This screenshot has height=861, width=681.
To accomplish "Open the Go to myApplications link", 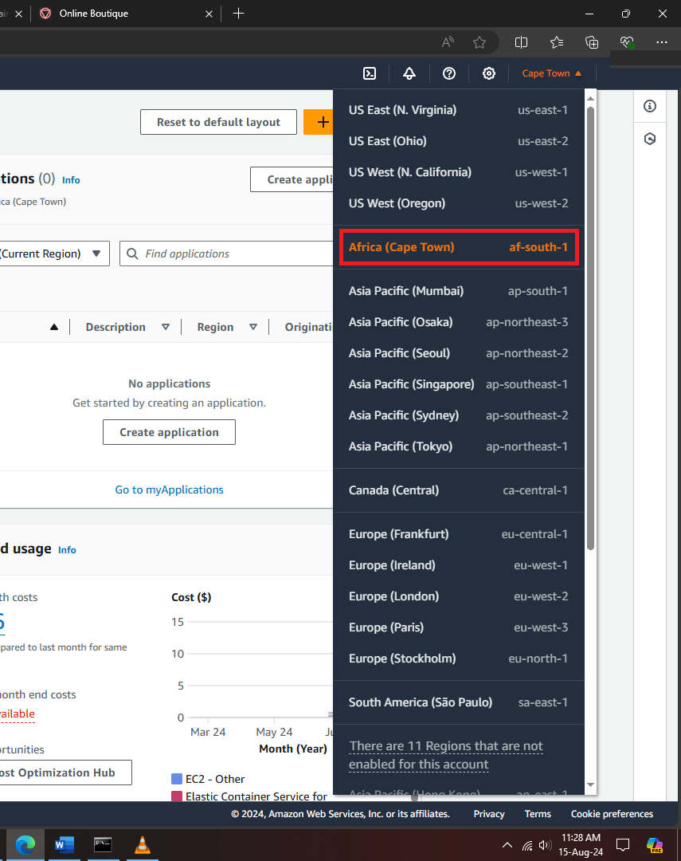I will click(x=169, y=489).
